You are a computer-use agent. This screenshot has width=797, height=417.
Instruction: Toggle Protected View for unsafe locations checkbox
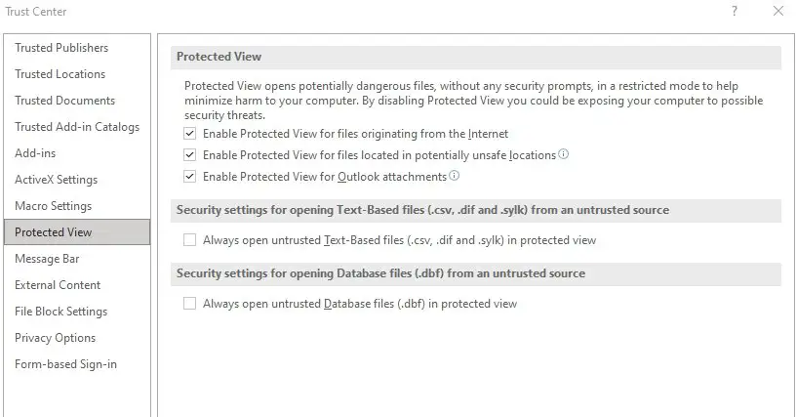tap(189, 154)
